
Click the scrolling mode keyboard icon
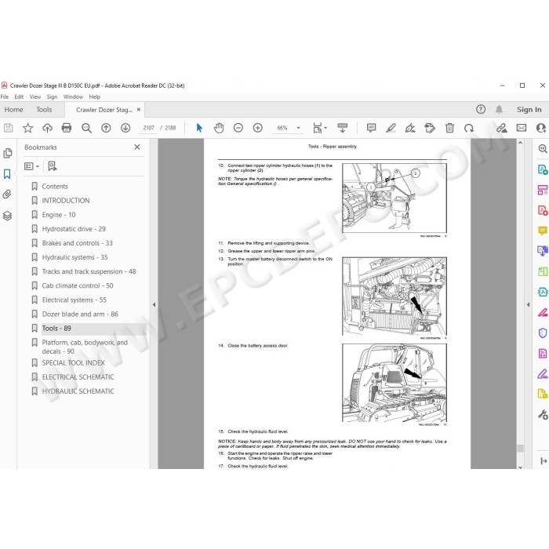[343, 128]
